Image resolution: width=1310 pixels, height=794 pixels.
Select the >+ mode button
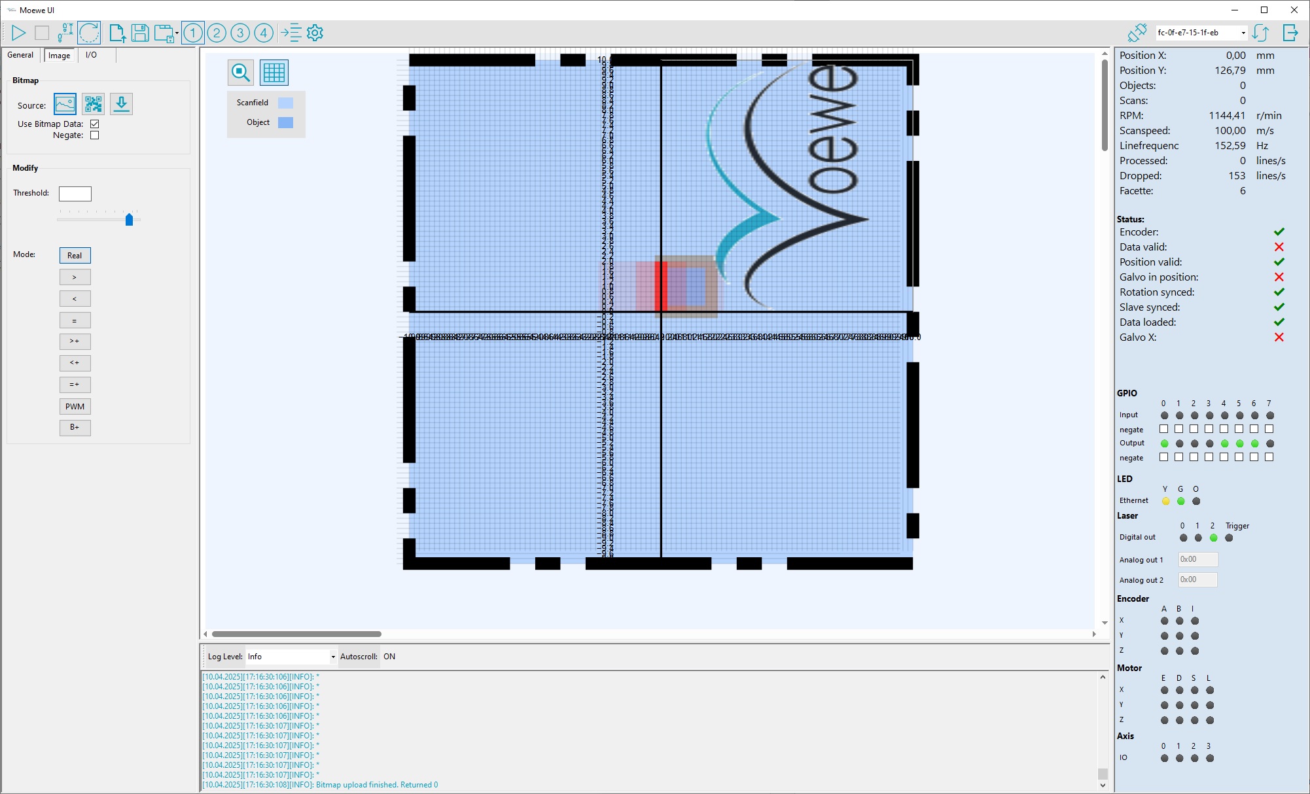pyautogui.click(x=75, y=341)
